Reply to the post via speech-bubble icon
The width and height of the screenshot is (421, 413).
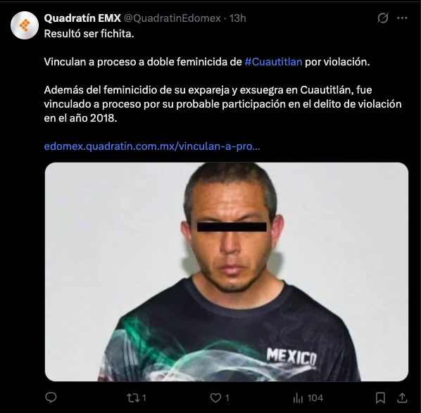[51, 398]
